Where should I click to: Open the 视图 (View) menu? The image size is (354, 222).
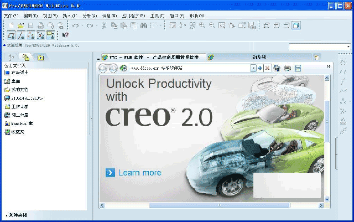(50, 16)
